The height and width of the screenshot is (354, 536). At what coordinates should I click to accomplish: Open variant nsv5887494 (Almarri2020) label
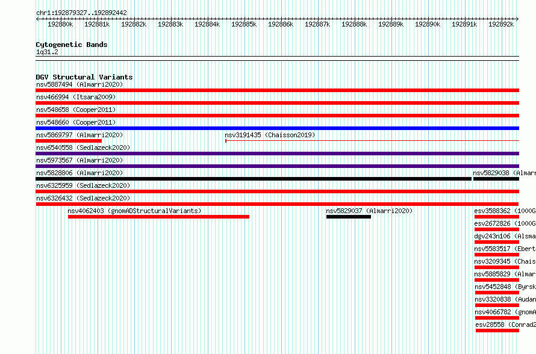[79, 84]
